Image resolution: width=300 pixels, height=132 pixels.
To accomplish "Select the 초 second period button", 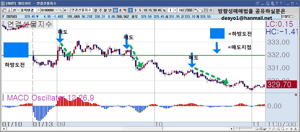I will [x=120, y=10].
